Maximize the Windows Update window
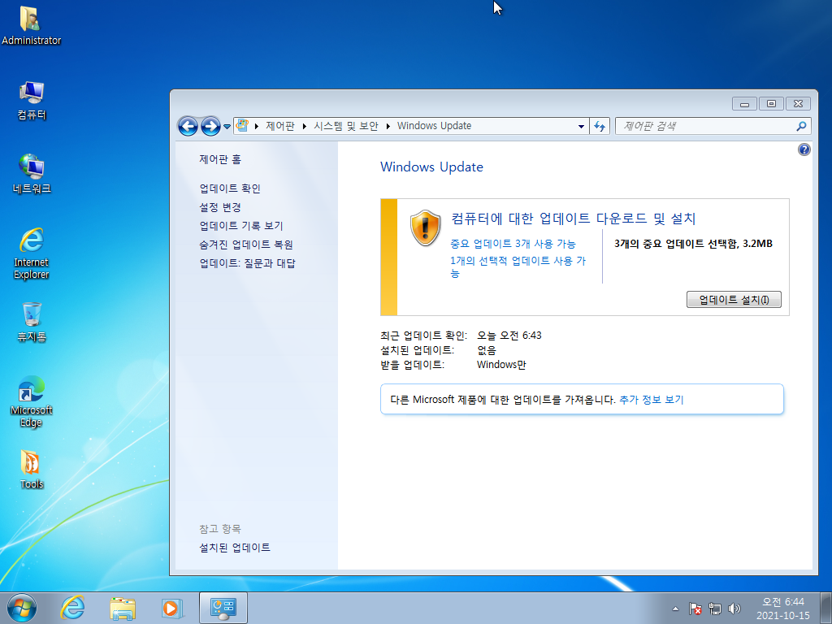This screenshot has width=832, height=624. pyautogui.click(x=771, y=104)
